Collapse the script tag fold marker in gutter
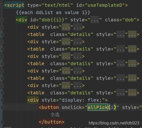The image size is (142, 128). click(2, 5)
